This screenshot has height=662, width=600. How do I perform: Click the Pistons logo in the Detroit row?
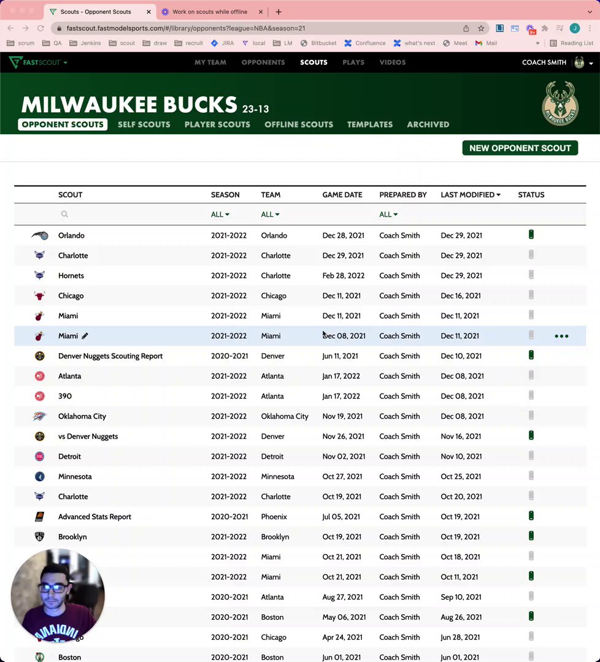click(40, 457)
